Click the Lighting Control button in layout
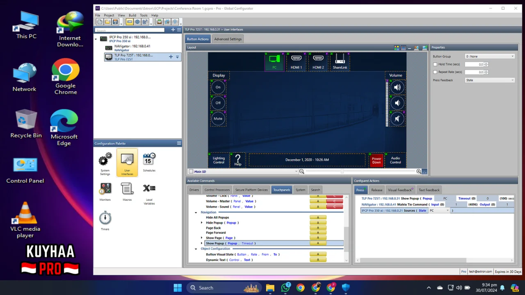 (x=219, y=160)
